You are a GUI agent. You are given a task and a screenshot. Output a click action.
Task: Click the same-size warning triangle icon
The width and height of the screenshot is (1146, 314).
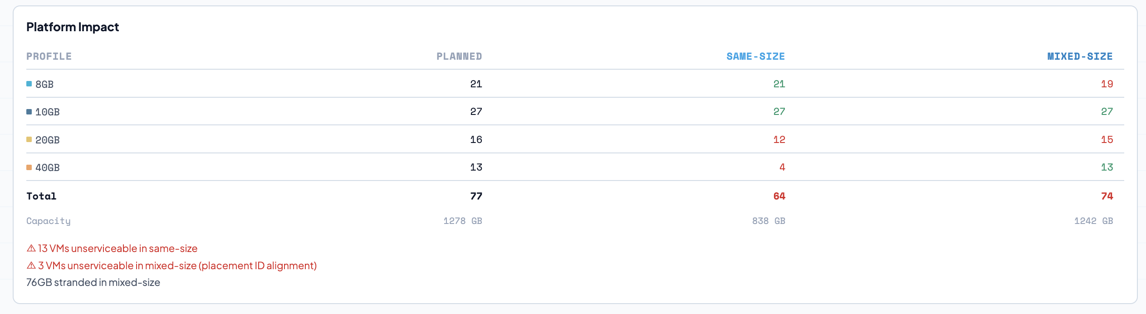[x=31, y=248]
